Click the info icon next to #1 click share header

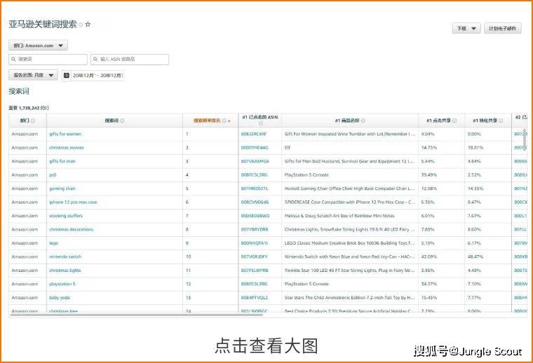pyautogui.click(x=454, y=121)
